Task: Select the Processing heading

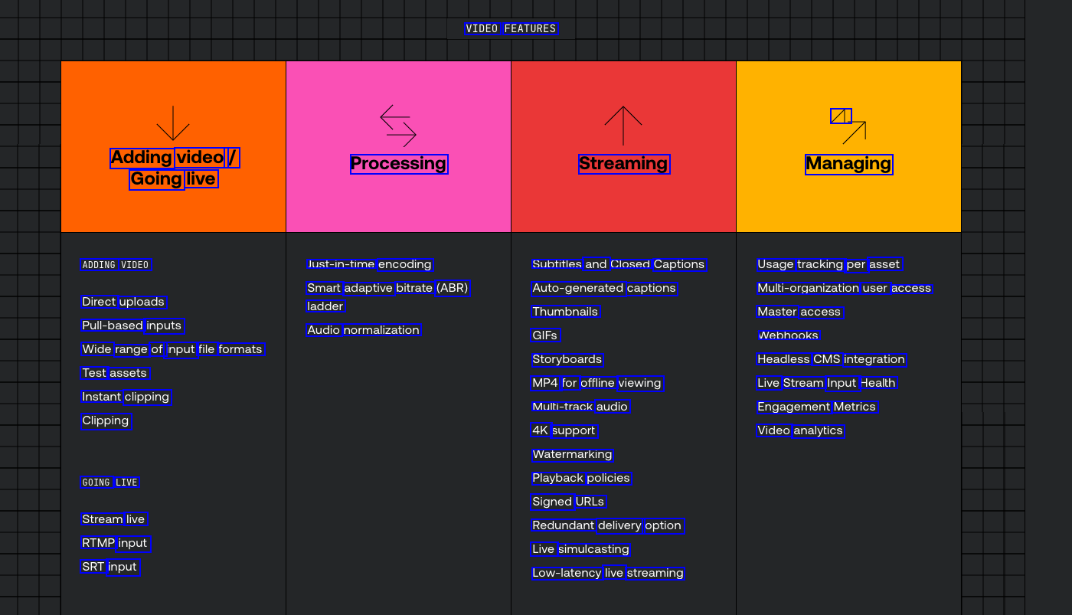Action: point(399,164)
